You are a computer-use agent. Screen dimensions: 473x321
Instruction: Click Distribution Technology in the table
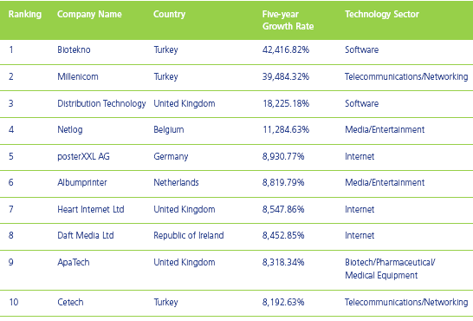tap(101, 103)
